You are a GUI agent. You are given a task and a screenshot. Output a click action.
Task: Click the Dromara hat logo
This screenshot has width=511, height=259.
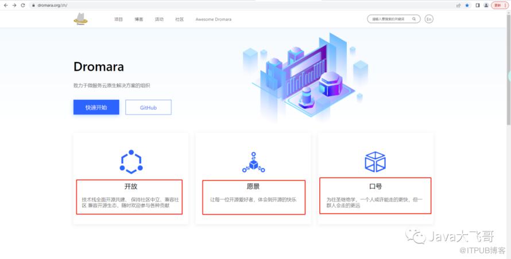(80, 19)
